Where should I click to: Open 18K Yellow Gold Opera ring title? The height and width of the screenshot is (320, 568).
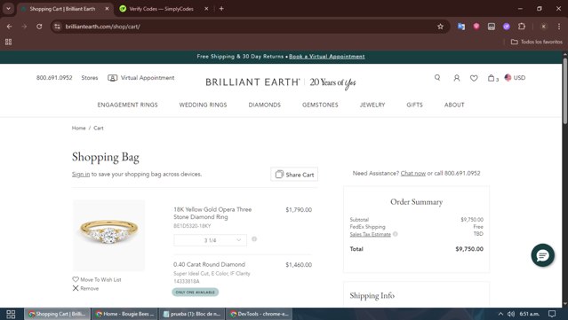pos(212,213)
